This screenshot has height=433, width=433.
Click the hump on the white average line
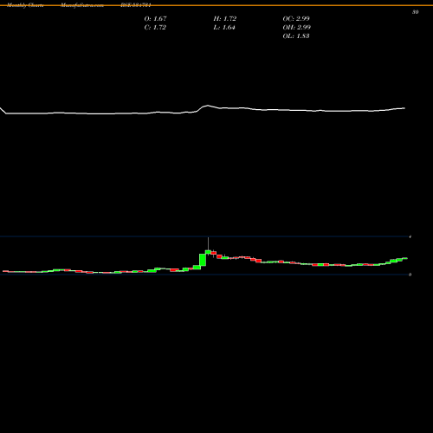[207, 106]
